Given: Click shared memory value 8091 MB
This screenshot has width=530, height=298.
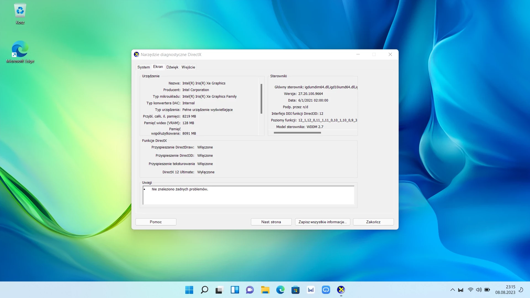Looking at the screenshot, I should (189, 134).
